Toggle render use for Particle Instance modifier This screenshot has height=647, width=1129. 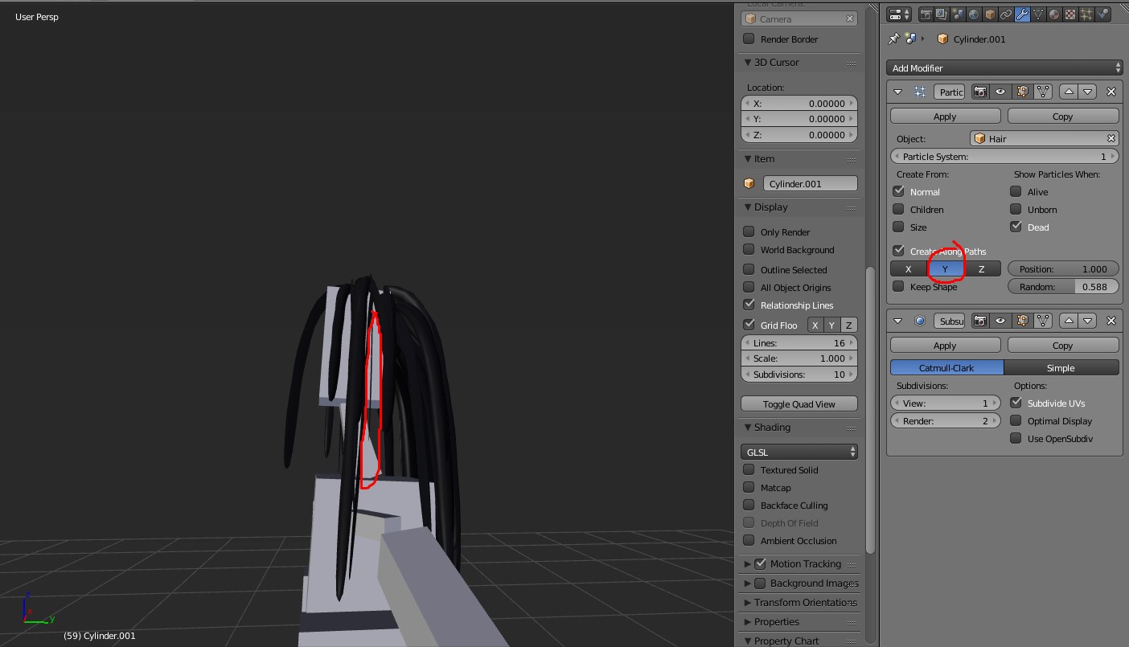(980, 92)
